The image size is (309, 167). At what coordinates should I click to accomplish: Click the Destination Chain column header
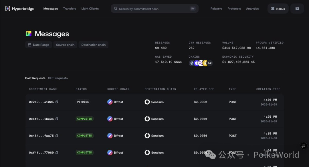point(161,89)
